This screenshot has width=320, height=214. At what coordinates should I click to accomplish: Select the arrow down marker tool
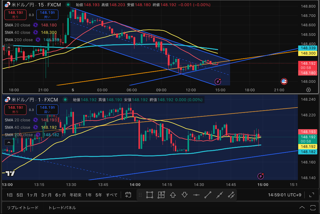click(x=185, y=195)
